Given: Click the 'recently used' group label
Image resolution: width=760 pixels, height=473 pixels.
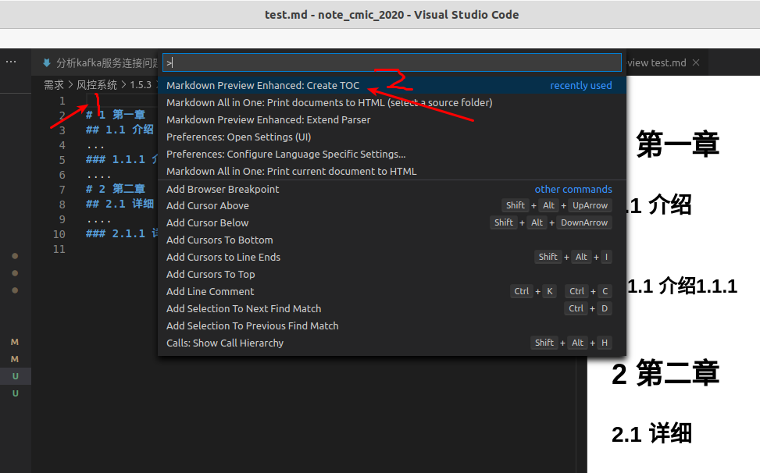Looking at the screenshot, I should pos(580,86).
